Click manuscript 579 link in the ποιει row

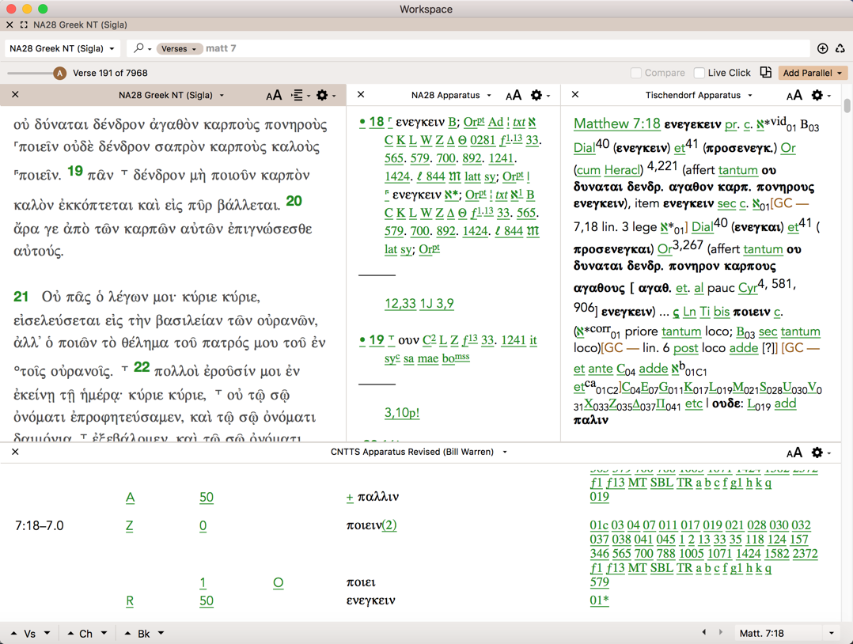(x=600, y=582)
